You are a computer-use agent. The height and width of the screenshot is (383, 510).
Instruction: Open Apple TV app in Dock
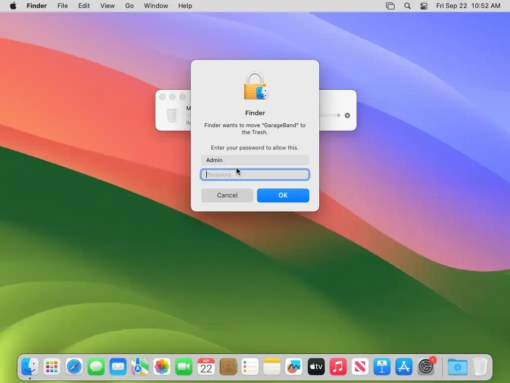click(x=316, y=367)
